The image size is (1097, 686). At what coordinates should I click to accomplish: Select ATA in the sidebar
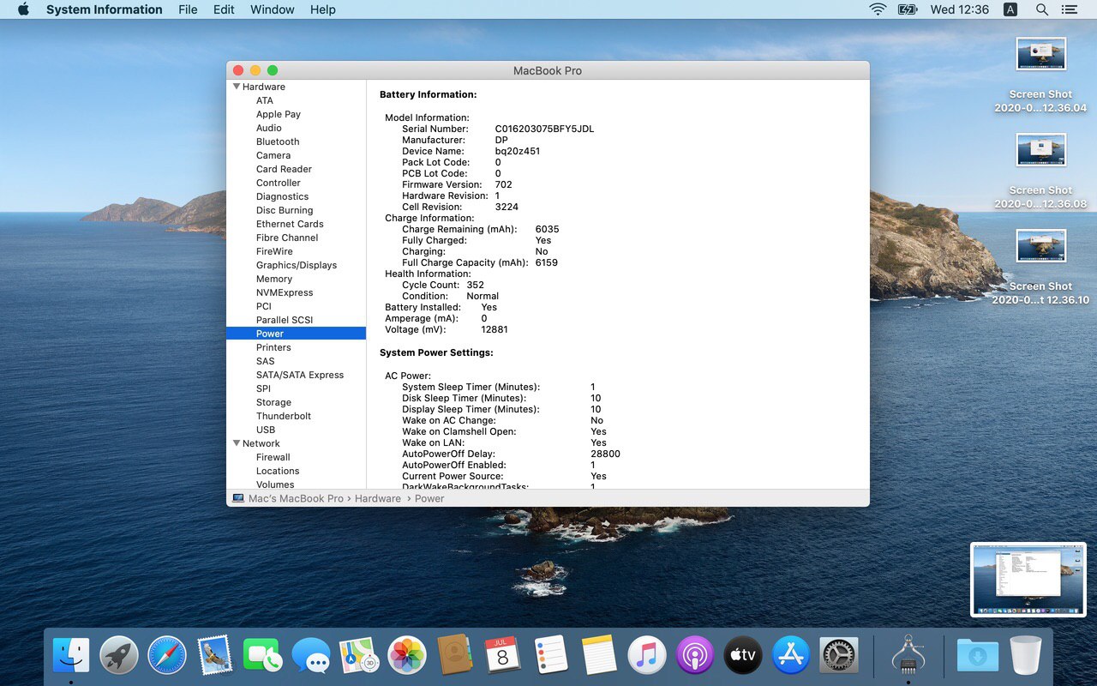point(265,100)
